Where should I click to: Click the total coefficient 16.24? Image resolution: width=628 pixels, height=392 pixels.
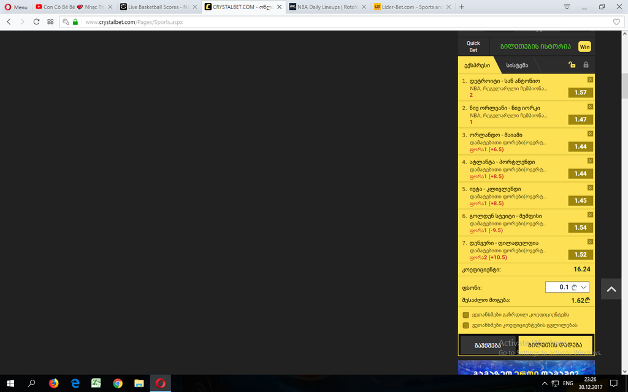click(581, 269)
